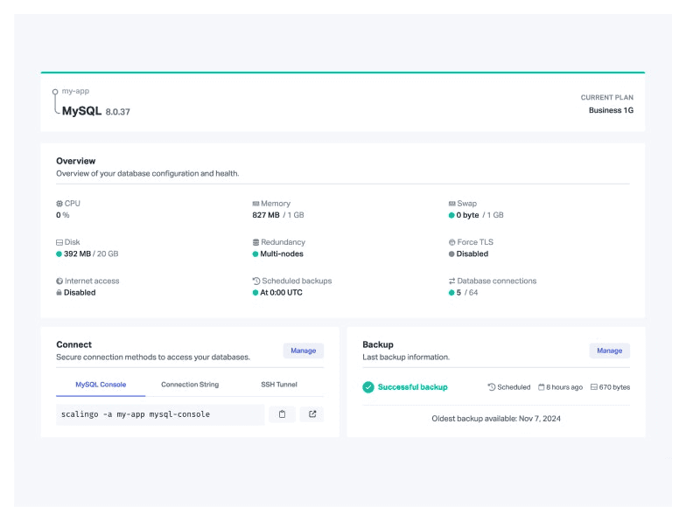The image size is (686, 521).
Task: Click the disk icon beside 670 bytes
Action: 593,386
